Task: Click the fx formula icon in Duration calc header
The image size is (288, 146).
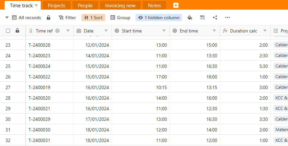Action: click(x=225, y=31)
